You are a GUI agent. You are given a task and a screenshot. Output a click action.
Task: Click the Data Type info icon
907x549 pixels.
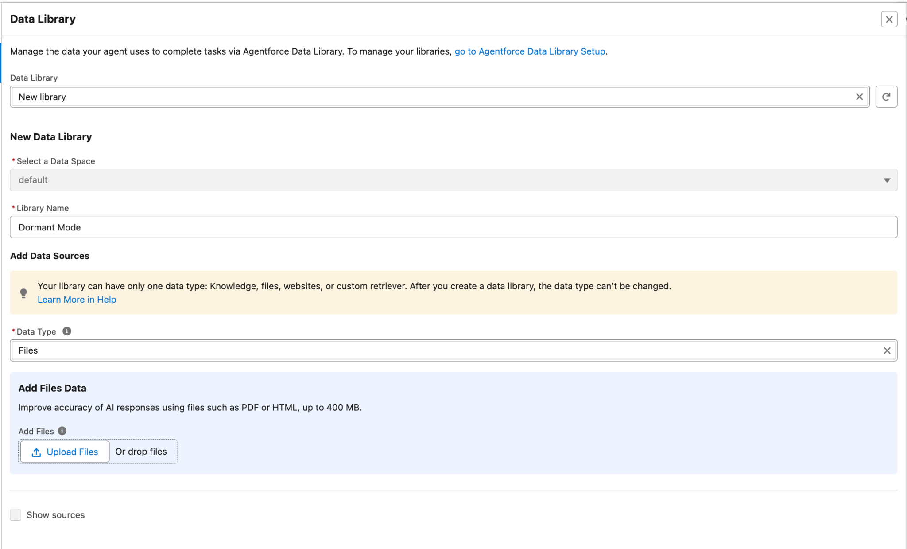click(67, 331)
